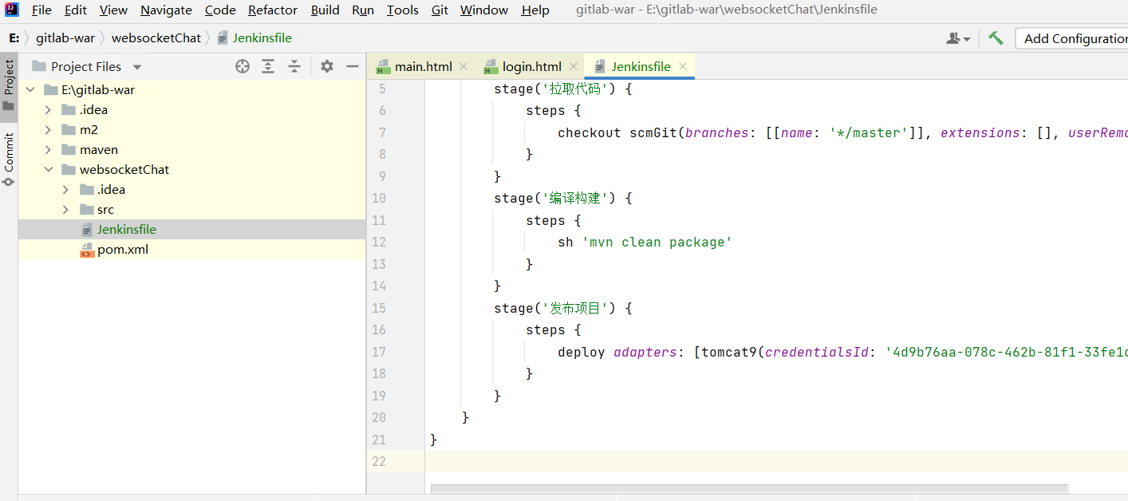Click websocketChat in the breadcrumb path
The width and height of the screenshot is (1128, 501).
[156, 38]
